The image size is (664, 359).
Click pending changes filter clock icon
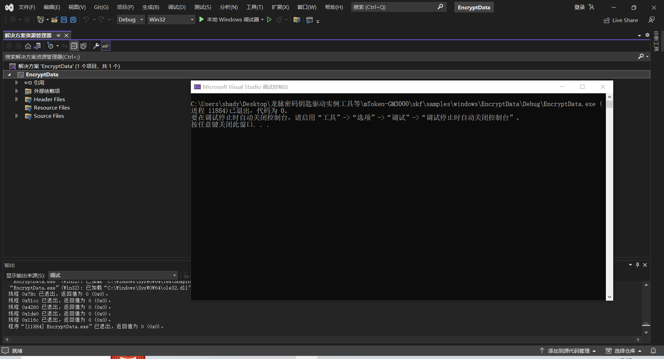point(50,46)
